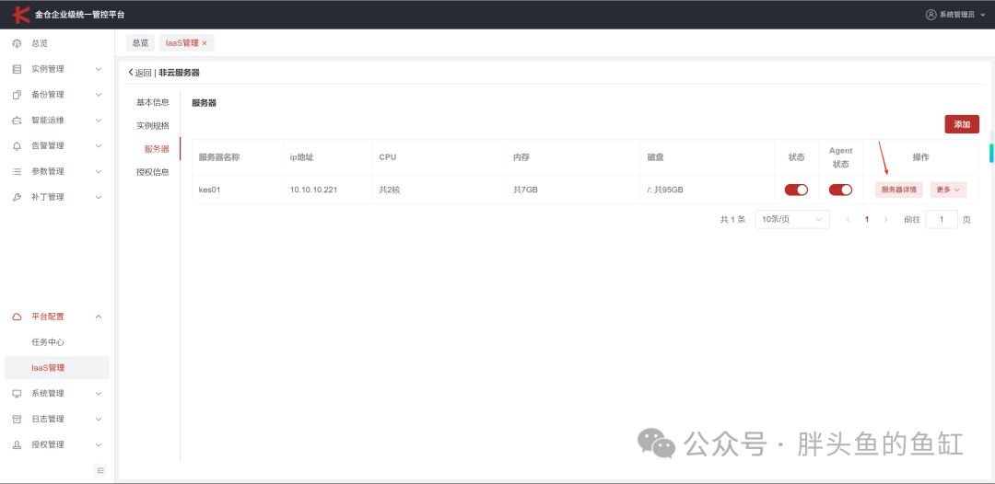Open the 10条/页 page size dropdown
The image size is (995, 484).
click(792, 220)
